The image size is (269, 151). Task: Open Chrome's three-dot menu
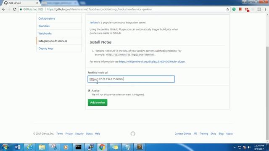click(265, 9)
